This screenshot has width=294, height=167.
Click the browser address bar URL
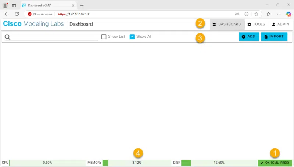tap(74, 14)
